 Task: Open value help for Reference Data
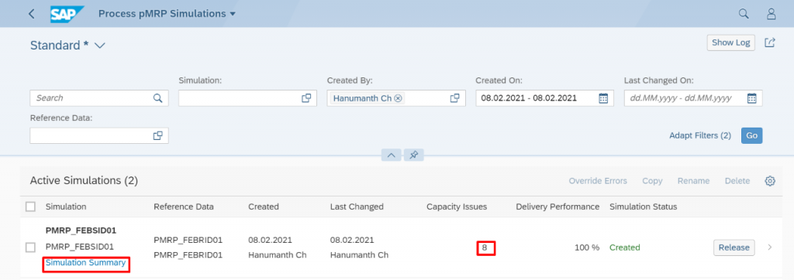(x=158, y=135)
